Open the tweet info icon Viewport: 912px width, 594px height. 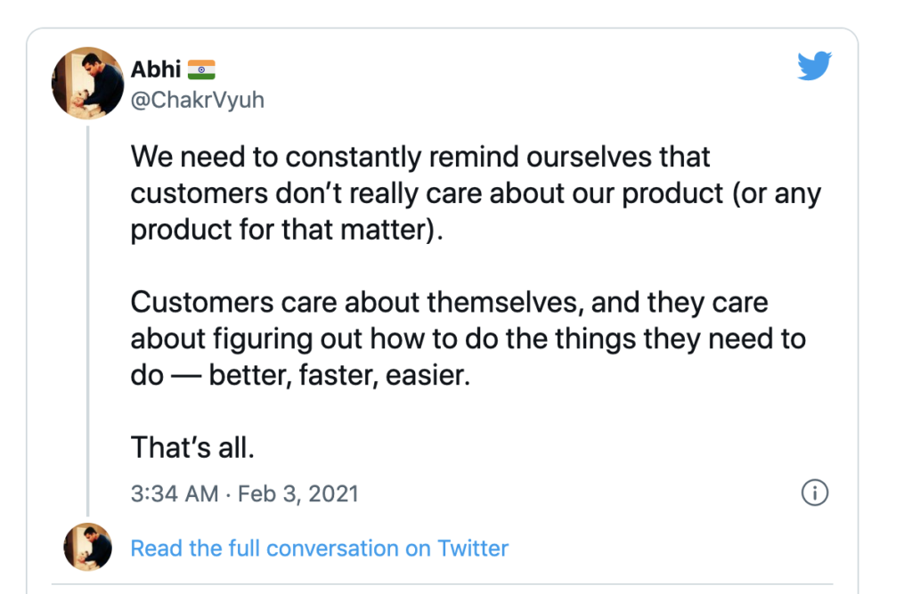click(815, 492)
